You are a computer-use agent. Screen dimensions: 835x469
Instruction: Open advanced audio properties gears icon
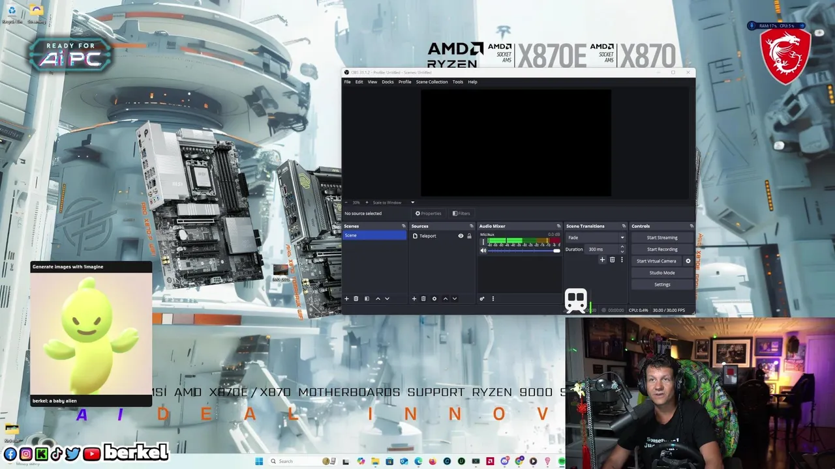point(482,298)
